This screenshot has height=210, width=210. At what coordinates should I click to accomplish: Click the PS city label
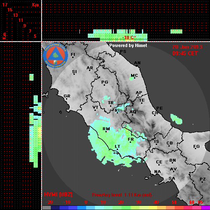tap(123, 52)
